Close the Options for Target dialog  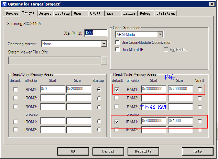coord(212,4)
